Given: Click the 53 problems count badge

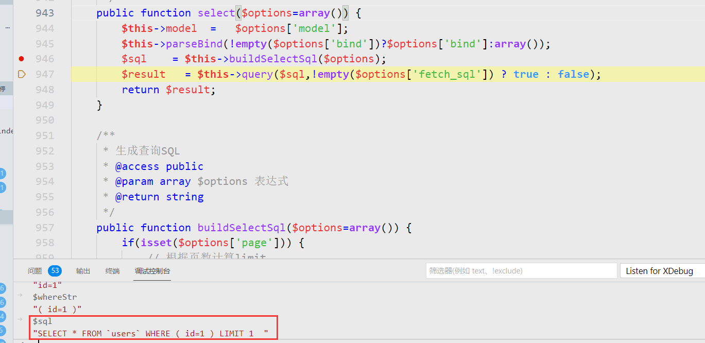Looking at the screenshot, I should click(55, 271).
